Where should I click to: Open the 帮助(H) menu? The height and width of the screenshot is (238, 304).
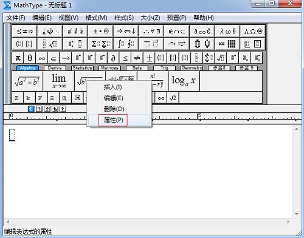coord(204,18)
